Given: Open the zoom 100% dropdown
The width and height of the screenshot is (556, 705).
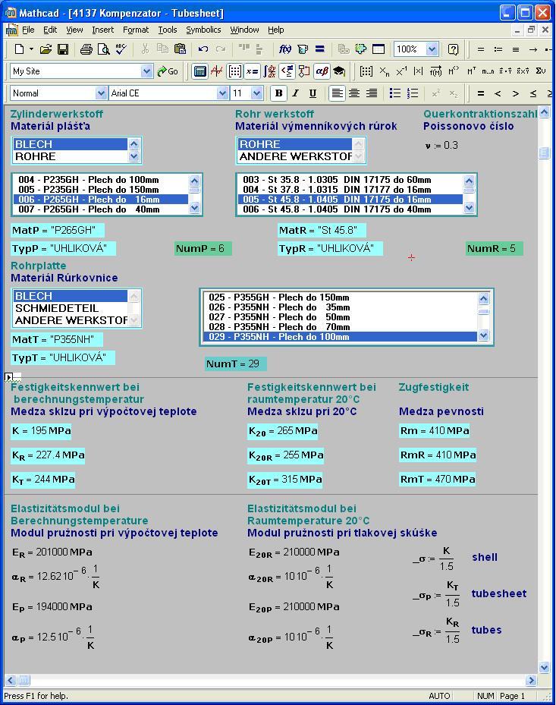Looking at the screenshot, I should point(432,49).
